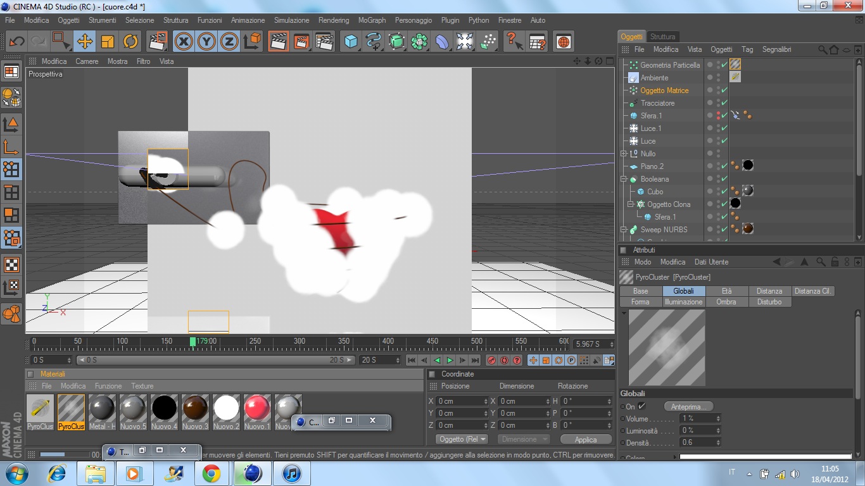Open the Texture menu in Materiali
The width and height of the screenshot is (865, 486).
142,386
